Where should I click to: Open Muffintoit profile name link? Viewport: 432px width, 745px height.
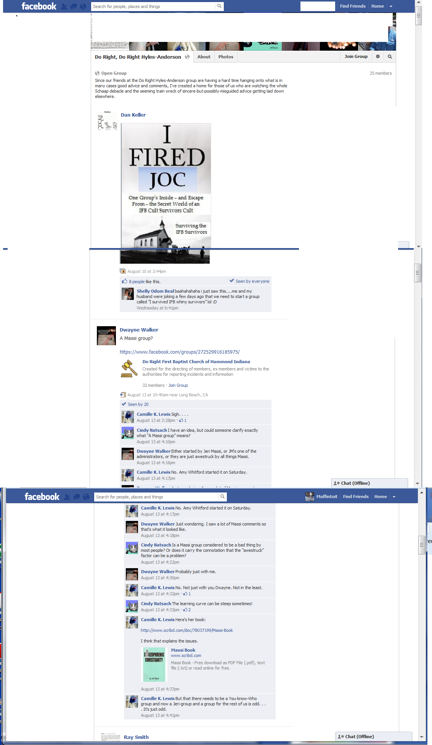point(327,497)
